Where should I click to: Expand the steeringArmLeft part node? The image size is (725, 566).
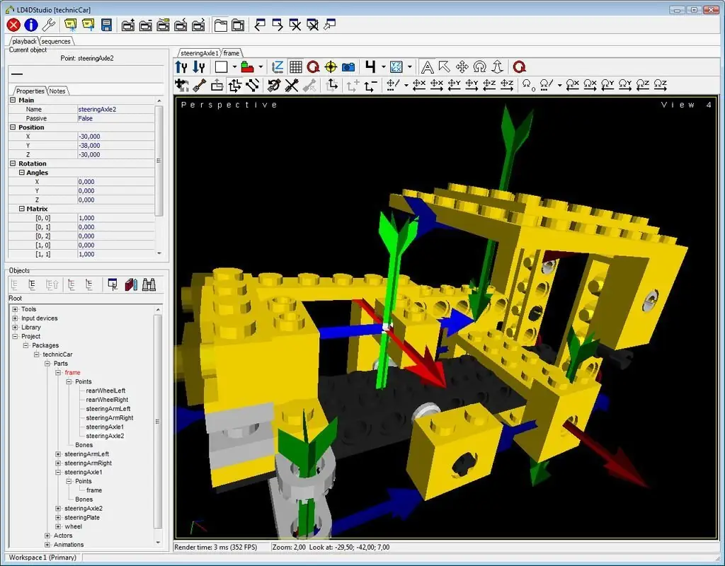tap(58, 454)
